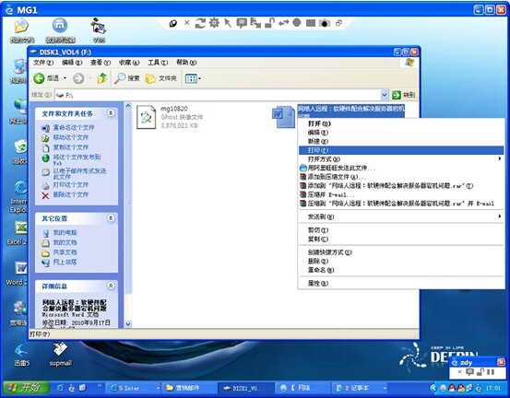Collapse the Other Places panel chevron
The height and width of the screenshot is (398, 510).
111,218
